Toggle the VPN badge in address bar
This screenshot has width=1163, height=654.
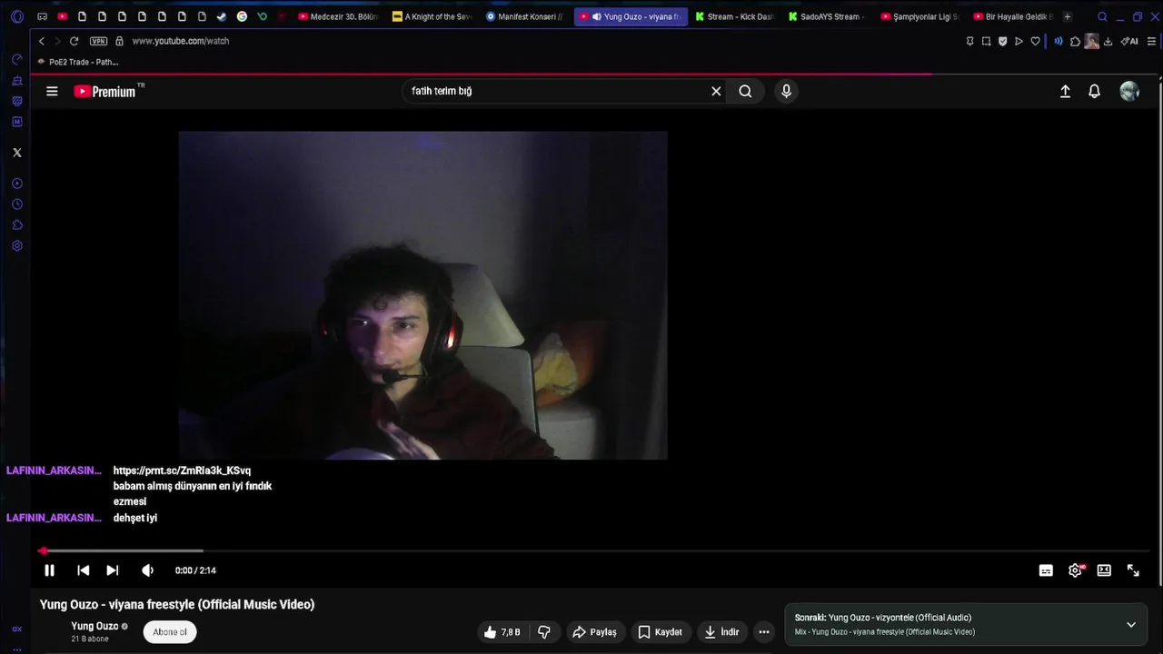(98, 41)
